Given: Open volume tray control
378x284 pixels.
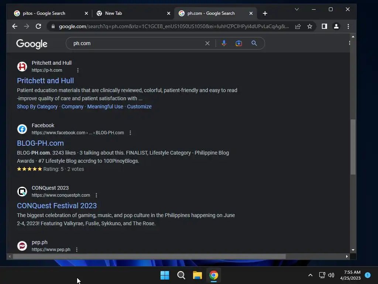Looking at the screenshot, I should (331, 275).
